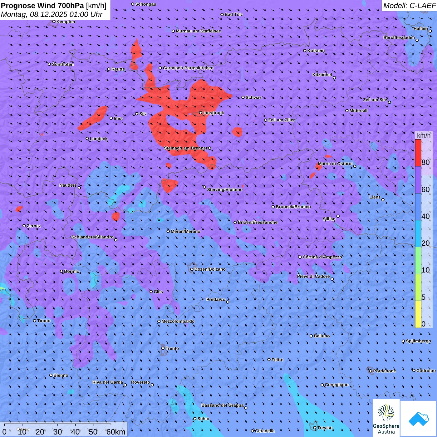Click the Kufstein city label

point(316,51)
